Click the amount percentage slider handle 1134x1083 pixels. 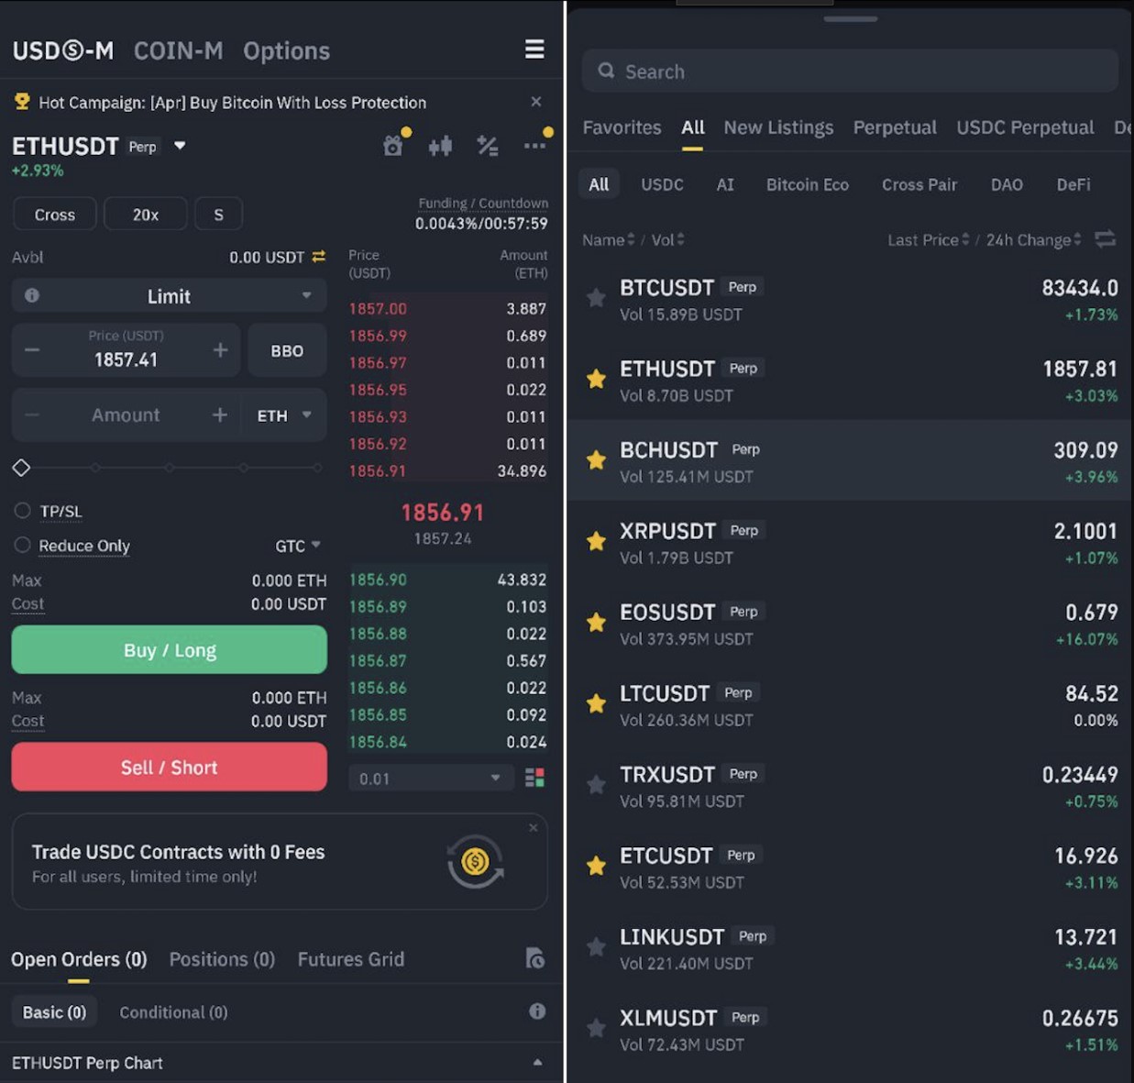[22, 468]
